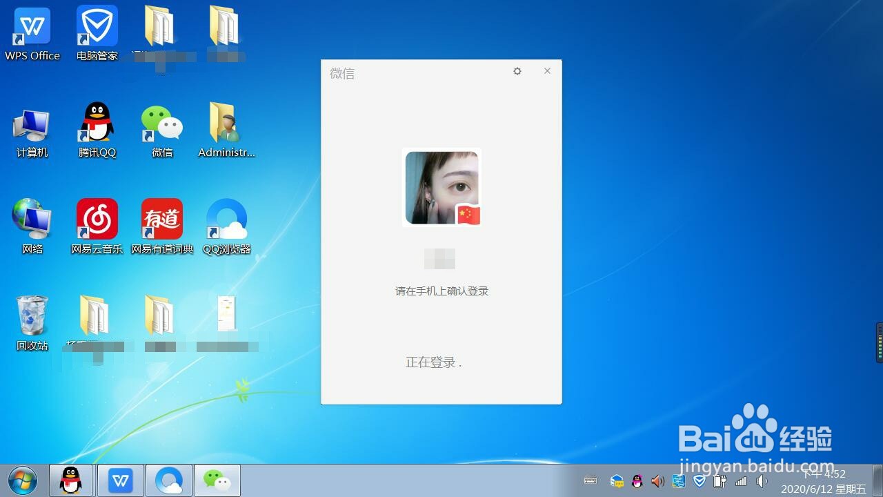Select the QQ icon in the taskbar
This screenshot has width=883, height=497.
point(71,480)
